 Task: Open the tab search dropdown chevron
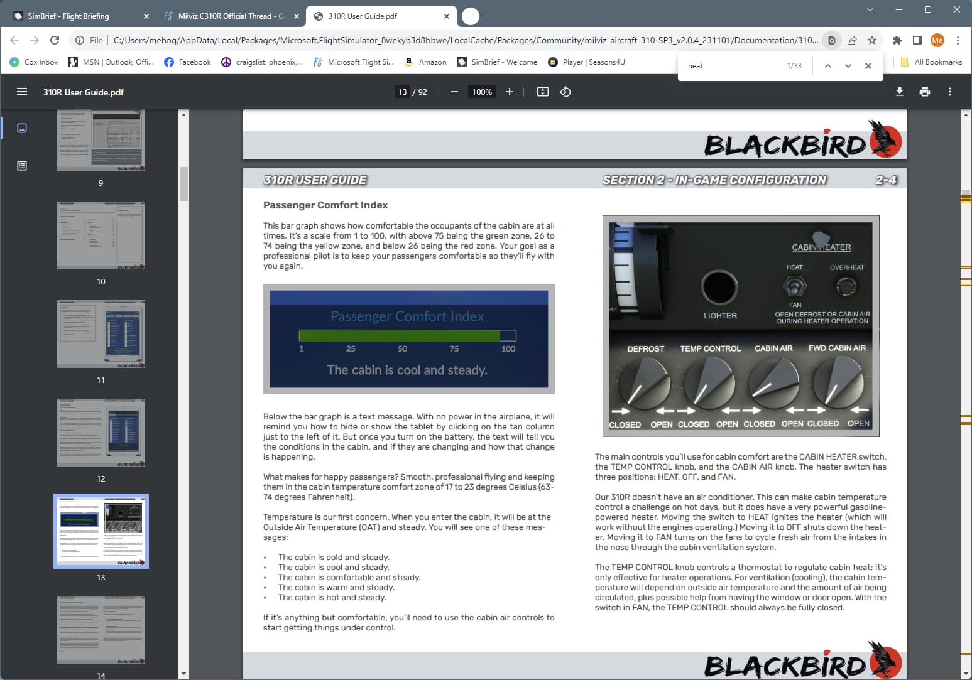[x=870, y=9]
